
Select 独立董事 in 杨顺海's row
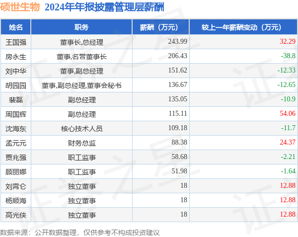coord(82,201)
